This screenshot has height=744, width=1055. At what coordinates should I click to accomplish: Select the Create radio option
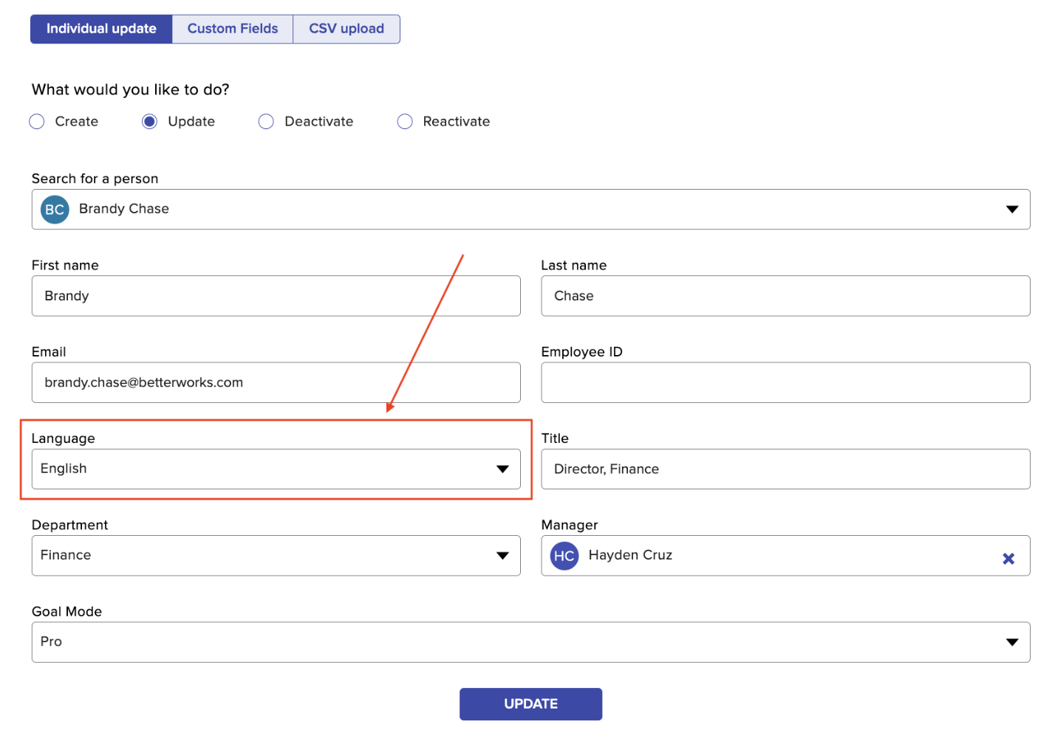coord(37,122)
